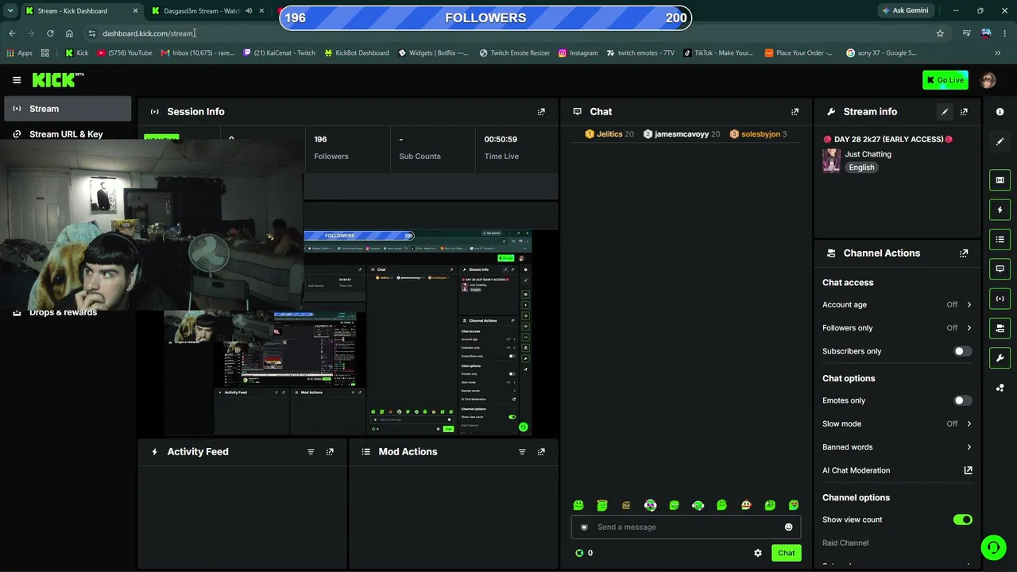Open Chrome Apps shortcut in bookmarks bar
The width and height of the screenshot is (1017, 572).
20,53
